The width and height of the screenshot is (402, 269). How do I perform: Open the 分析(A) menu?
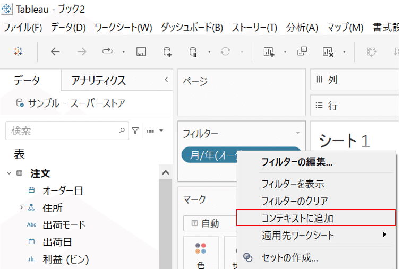(x=302, y=28)
